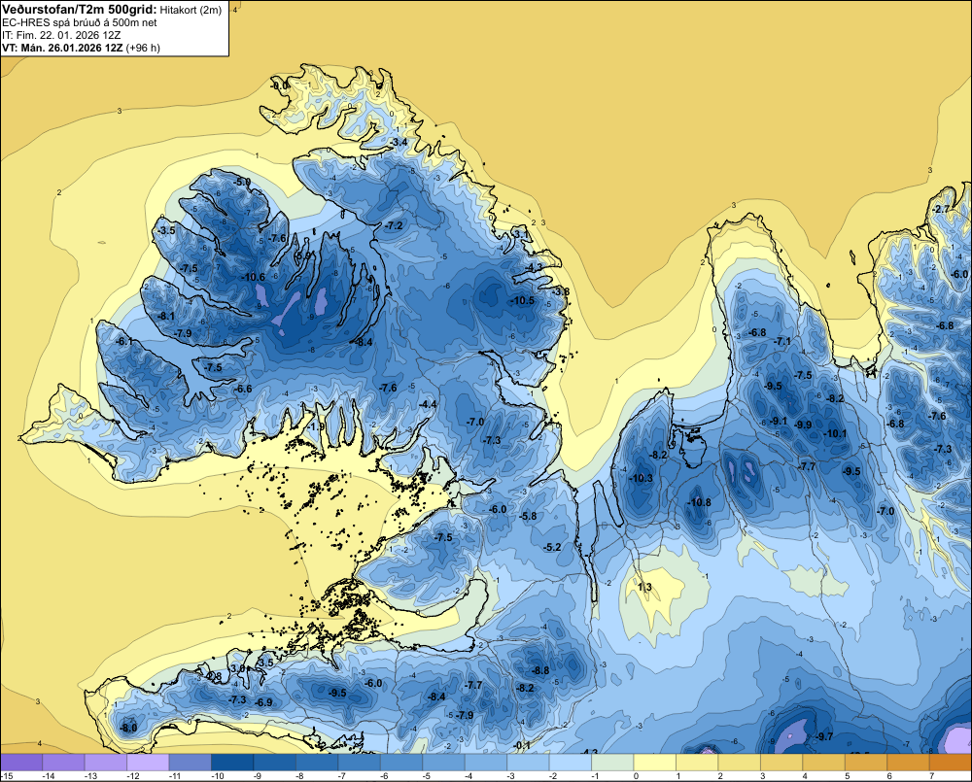
Task: Click the -8.0 temperature value
Action: [x=128, y=729]
